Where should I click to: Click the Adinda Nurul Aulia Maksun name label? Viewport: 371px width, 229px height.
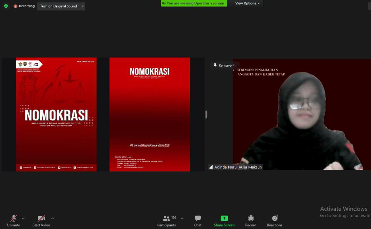point(238,167)
